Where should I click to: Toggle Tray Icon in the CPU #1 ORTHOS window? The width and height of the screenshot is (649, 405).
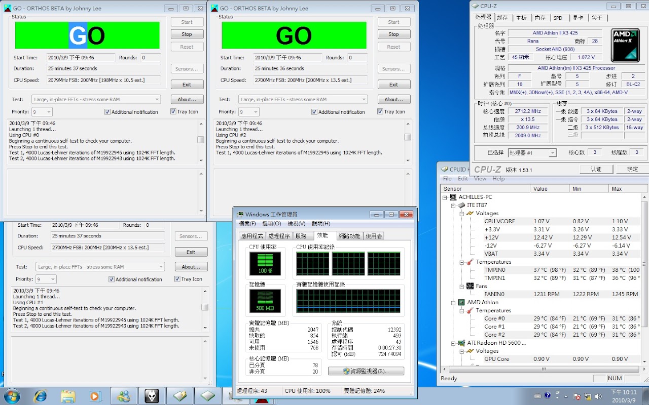[x=177, y=279]
